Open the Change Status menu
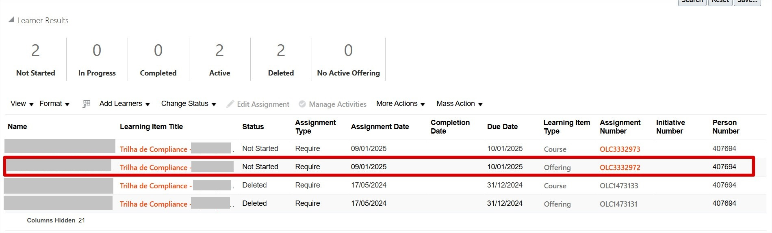 (x=189, y=104)
